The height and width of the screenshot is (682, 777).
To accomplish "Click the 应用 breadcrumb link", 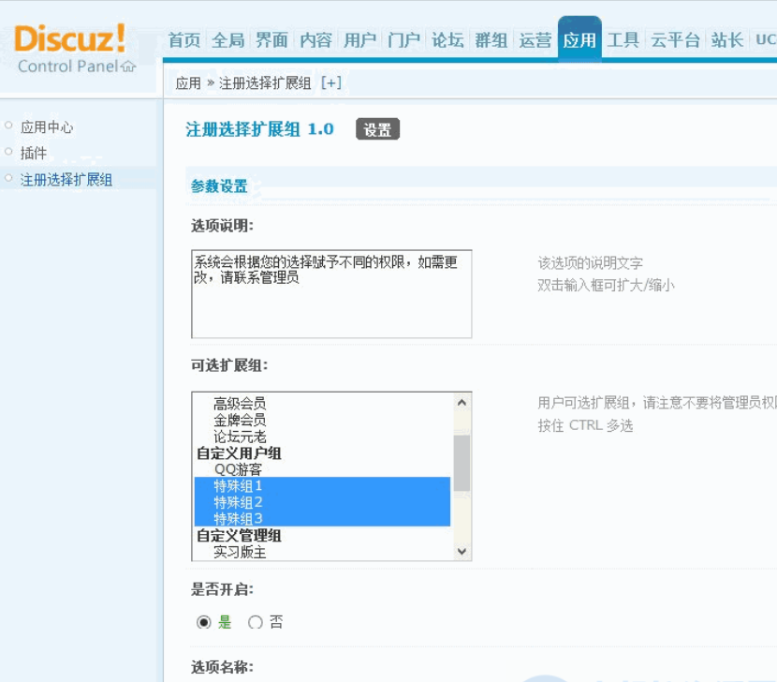I will point(187,82).
